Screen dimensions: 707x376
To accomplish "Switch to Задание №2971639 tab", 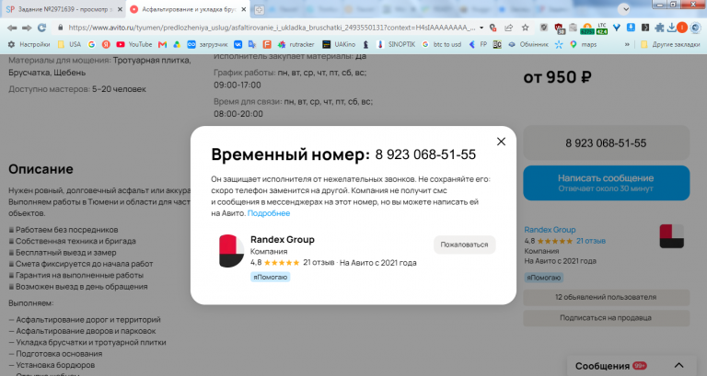I will (64, 9).
